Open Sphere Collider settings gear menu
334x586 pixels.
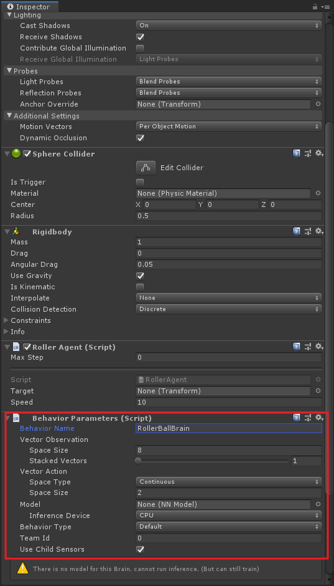(318, 153)
